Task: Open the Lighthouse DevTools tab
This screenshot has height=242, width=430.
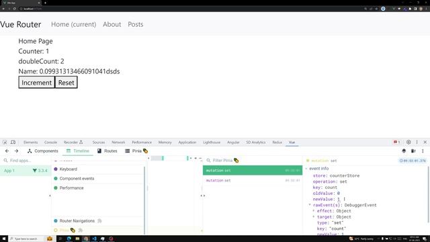Action: pyautogui.click(x=212, y=142)
